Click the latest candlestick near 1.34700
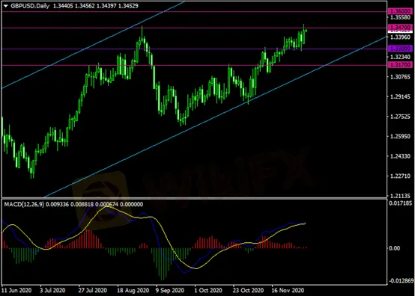This screenshot has width=415, height=296. (306, 31)
